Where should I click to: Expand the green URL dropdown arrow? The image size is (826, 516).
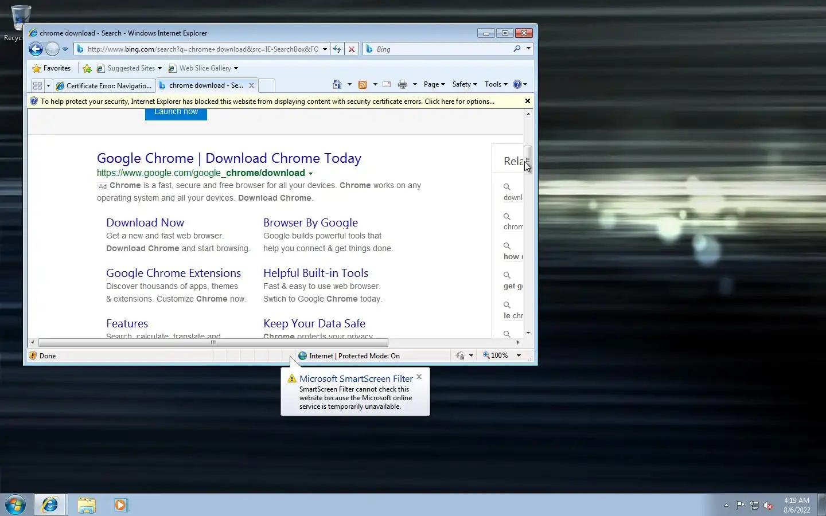coord(310,173)
